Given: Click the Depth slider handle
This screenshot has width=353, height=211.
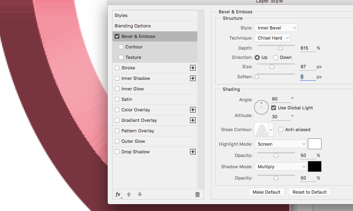Looking at the screenshot, I should 280,48.
